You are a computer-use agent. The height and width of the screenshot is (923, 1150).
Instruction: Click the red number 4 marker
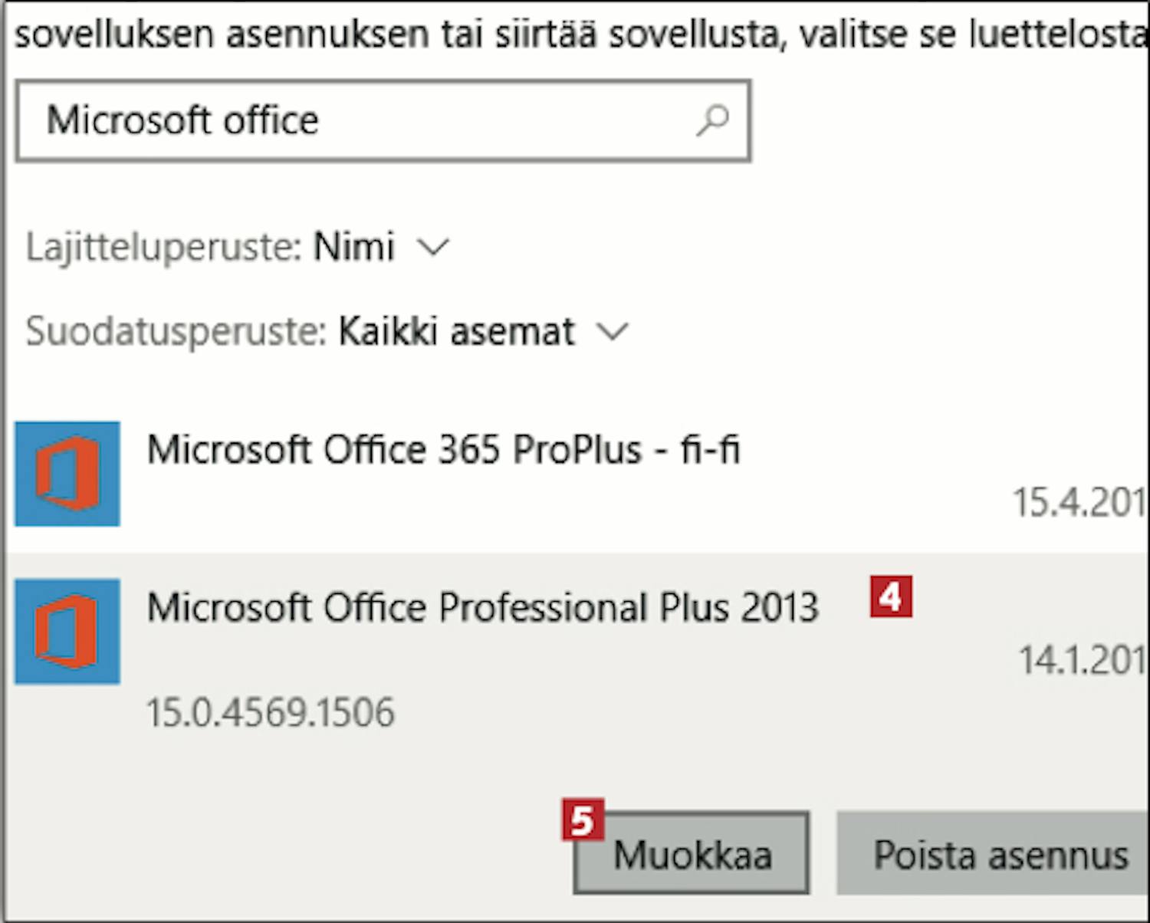[x=891, y=596]
